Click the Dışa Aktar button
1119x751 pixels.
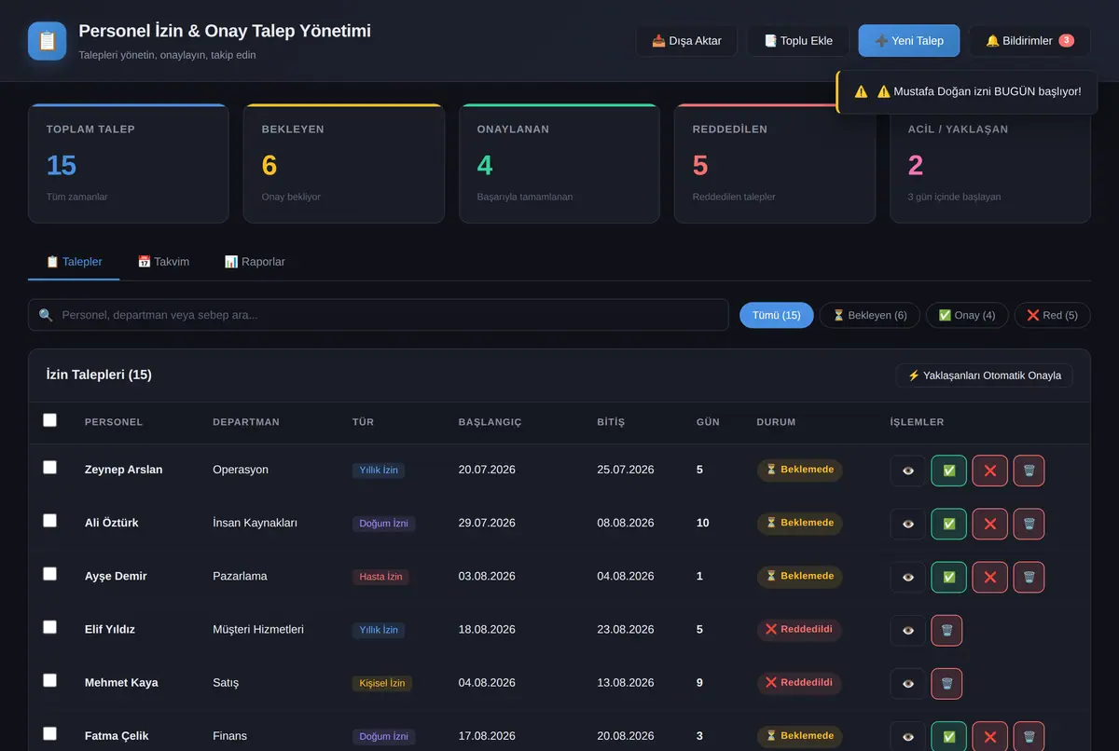pyautogui.click(x=686, y=41)
